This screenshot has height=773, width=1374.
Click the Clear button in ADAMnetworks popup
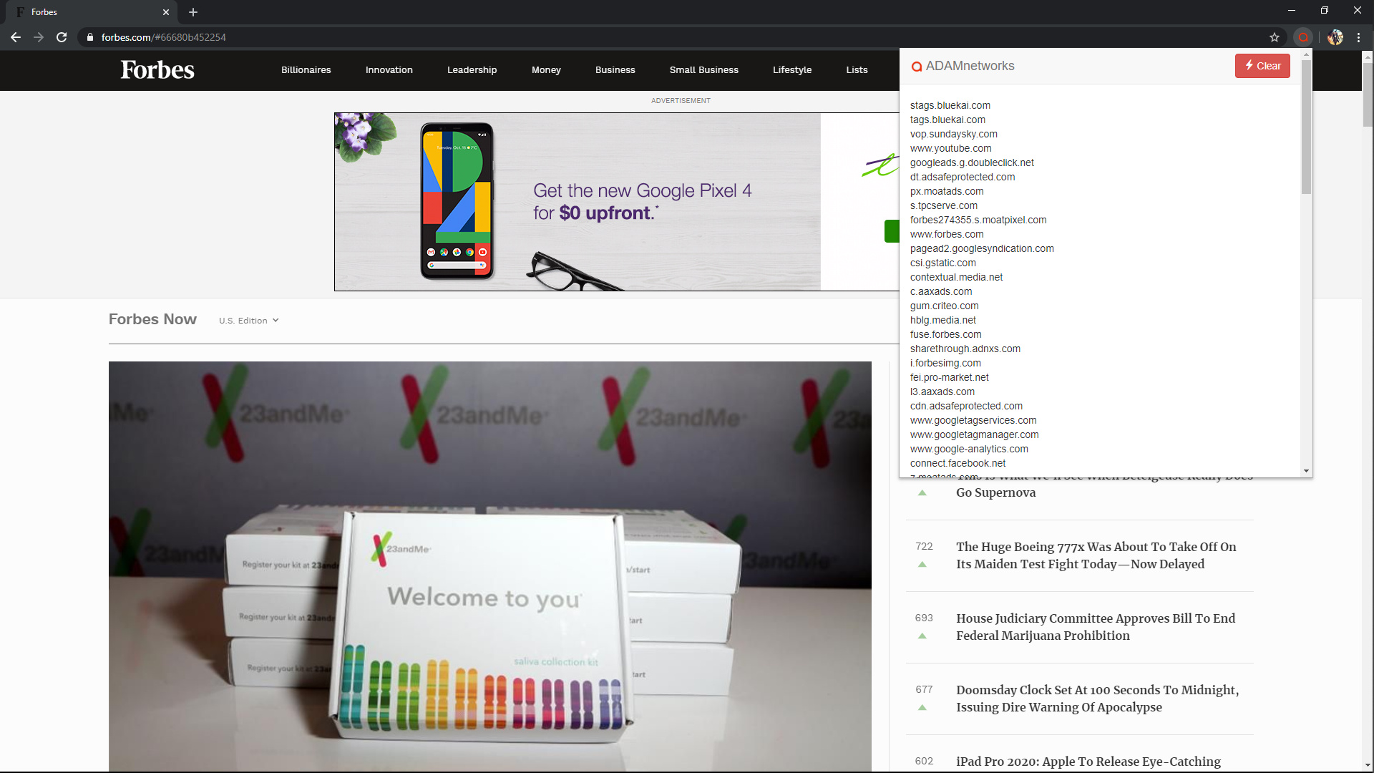point(1262,66)
